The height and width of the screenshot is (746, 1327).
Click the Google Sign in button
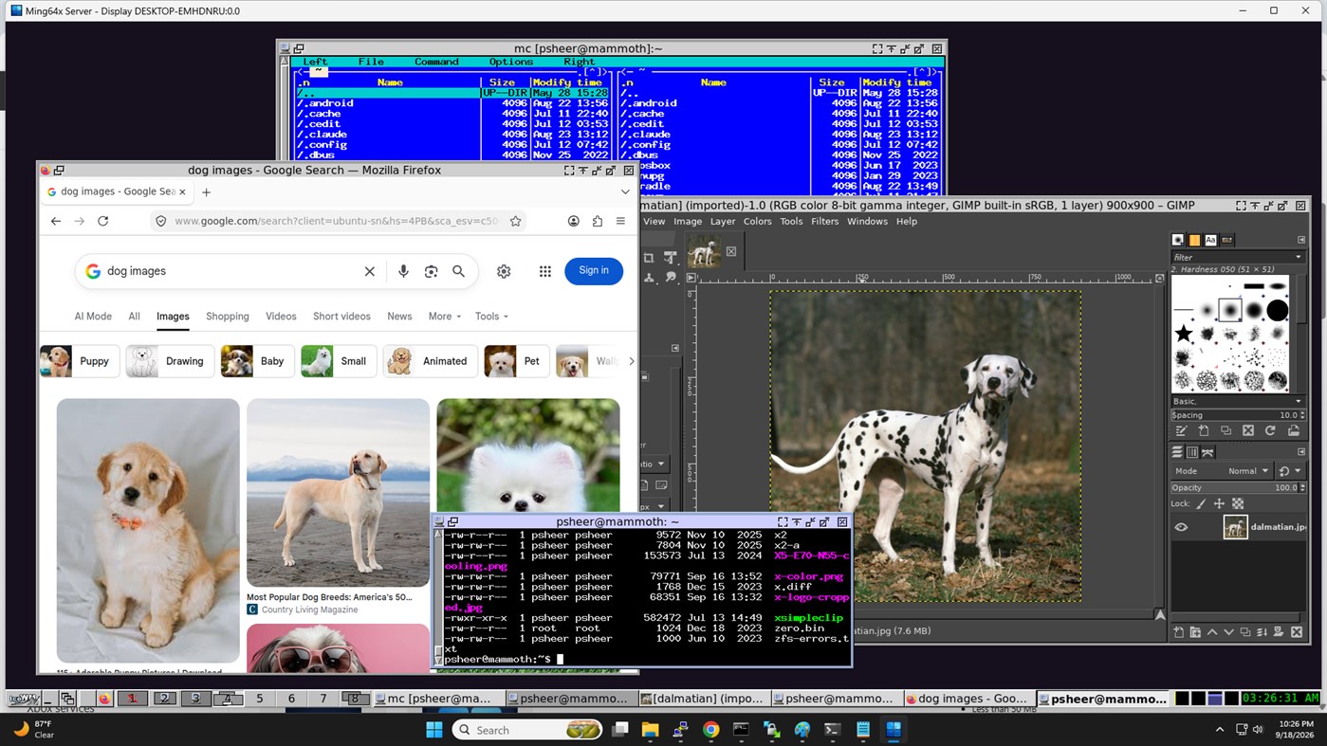click(594, 271)
